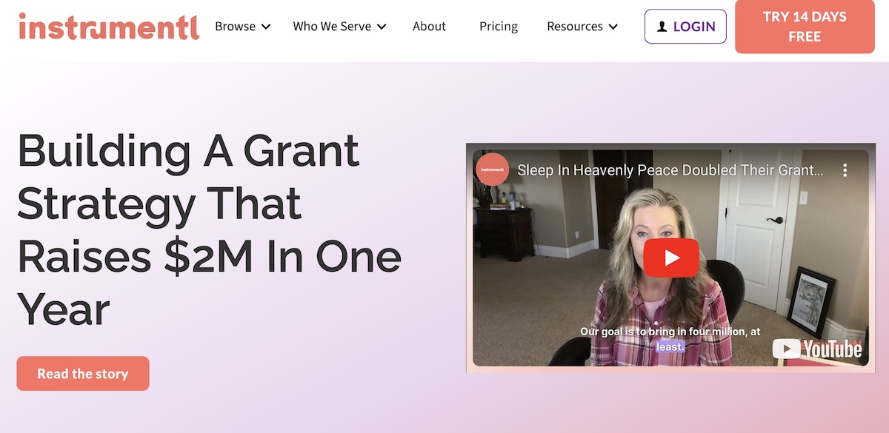This screenshot has height=433, width=889.
Task: Click the person icon in LOGIN button
Action: (662, 27)
